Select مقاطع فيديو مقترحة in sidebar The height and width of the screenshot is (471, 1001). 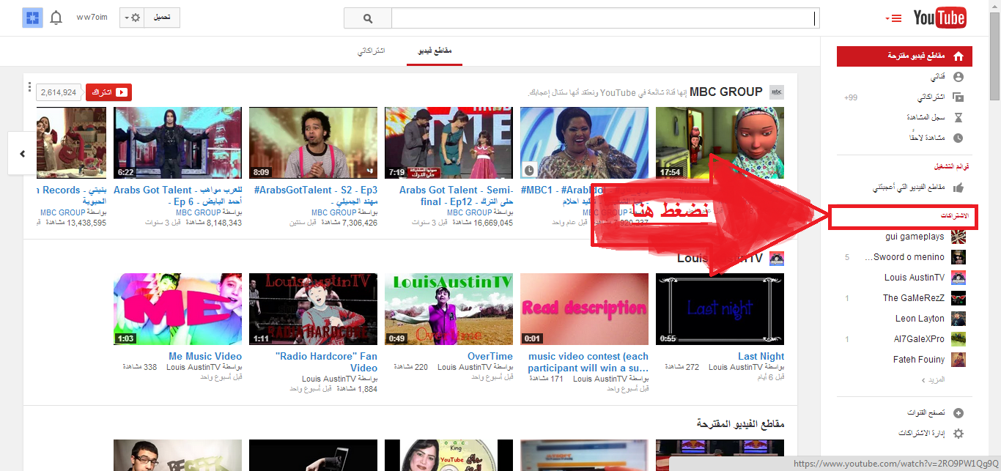[x=905, y=56]
